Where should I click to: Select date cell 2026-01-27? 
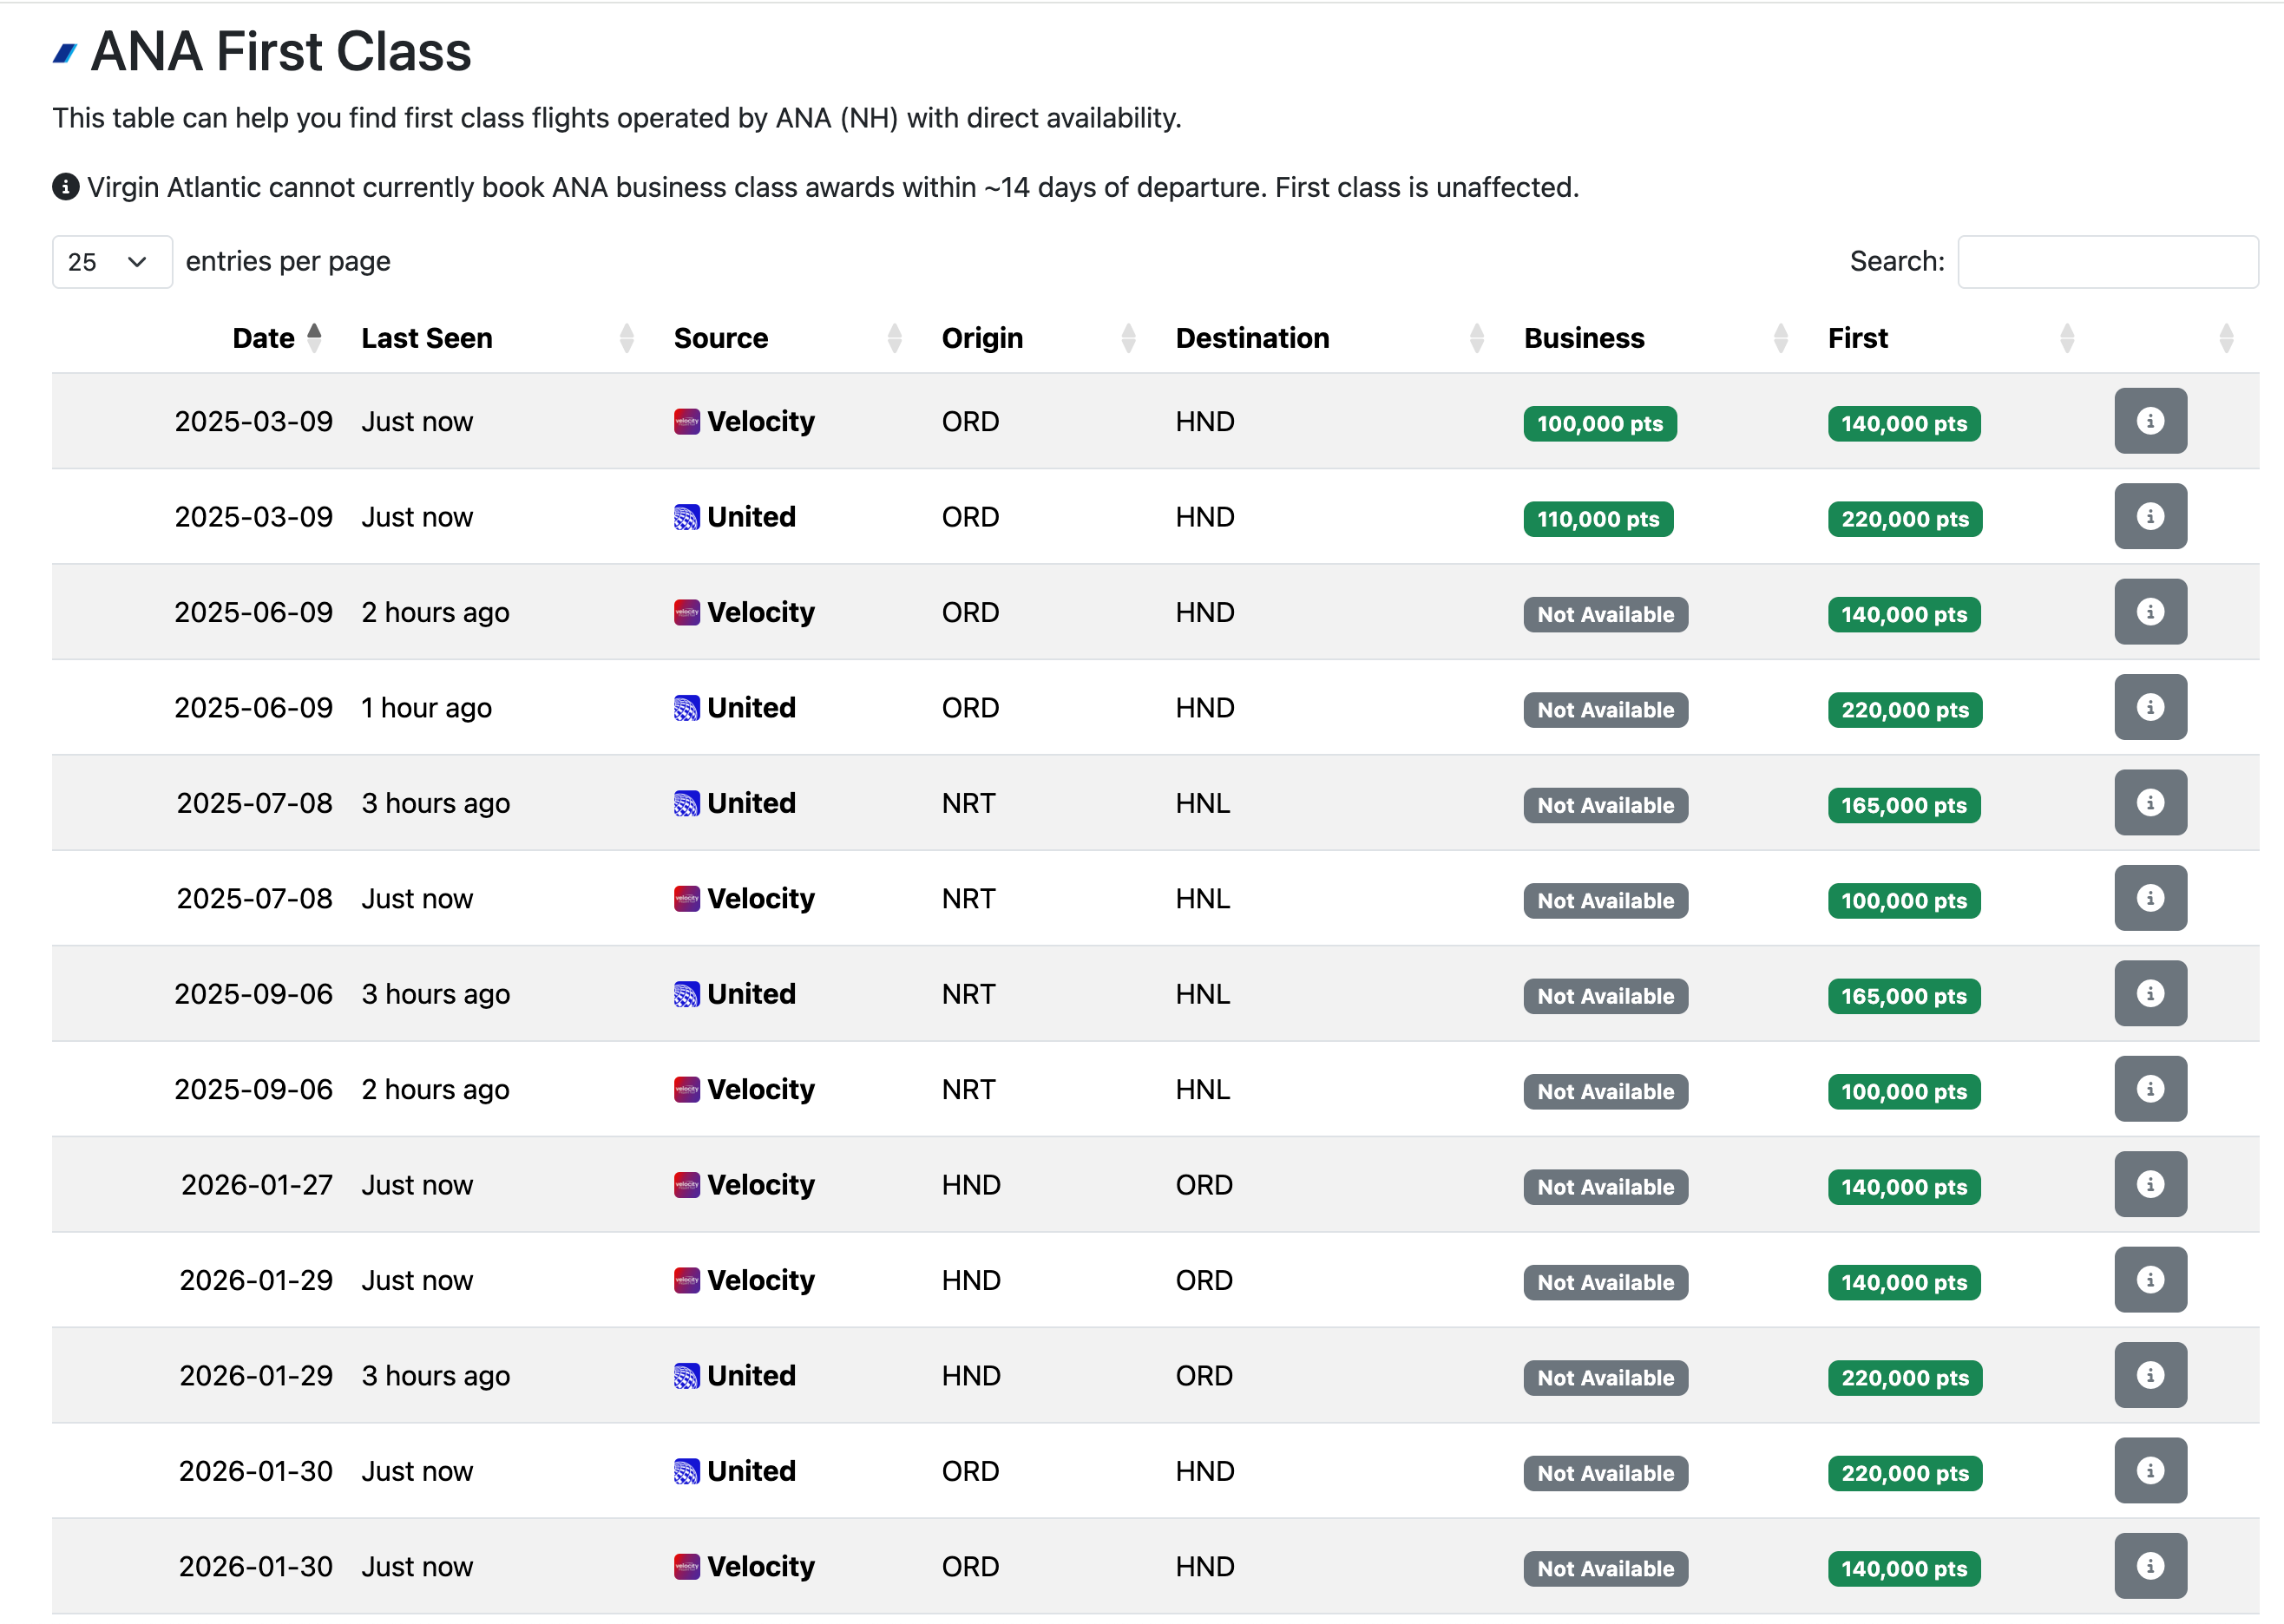[x=256, y=1185]
